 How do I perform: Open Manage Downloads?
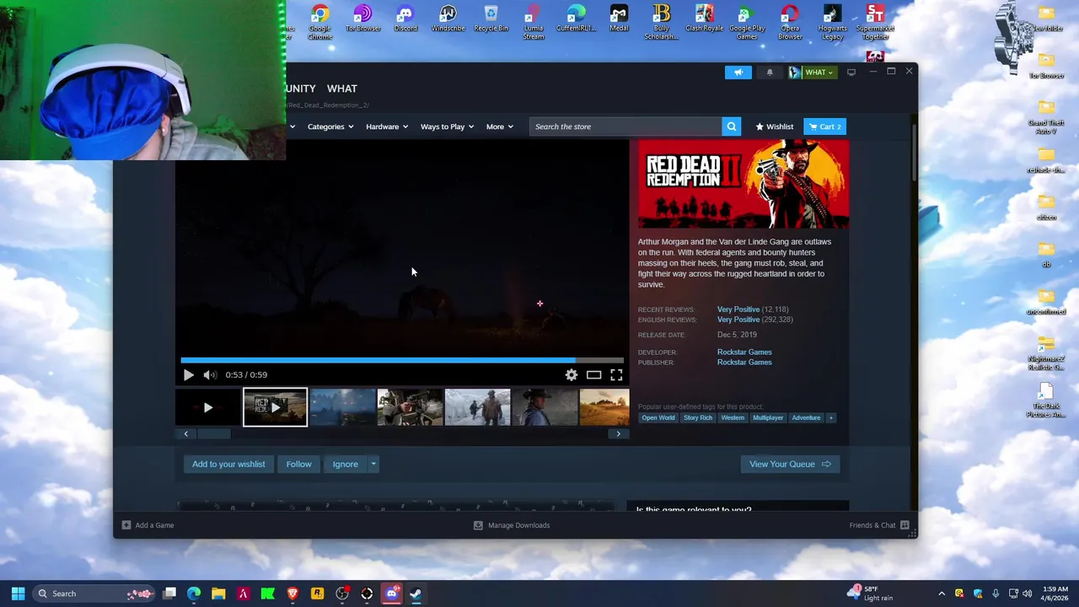tap(512, 525)
